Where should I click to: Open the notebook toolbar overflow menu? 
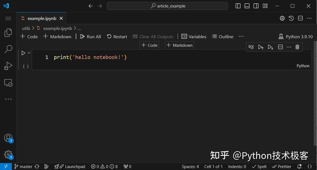click(241, 36)
